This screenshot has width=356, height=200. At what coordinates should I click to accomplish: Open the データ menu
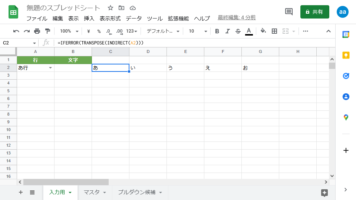(x=134, y=19)
